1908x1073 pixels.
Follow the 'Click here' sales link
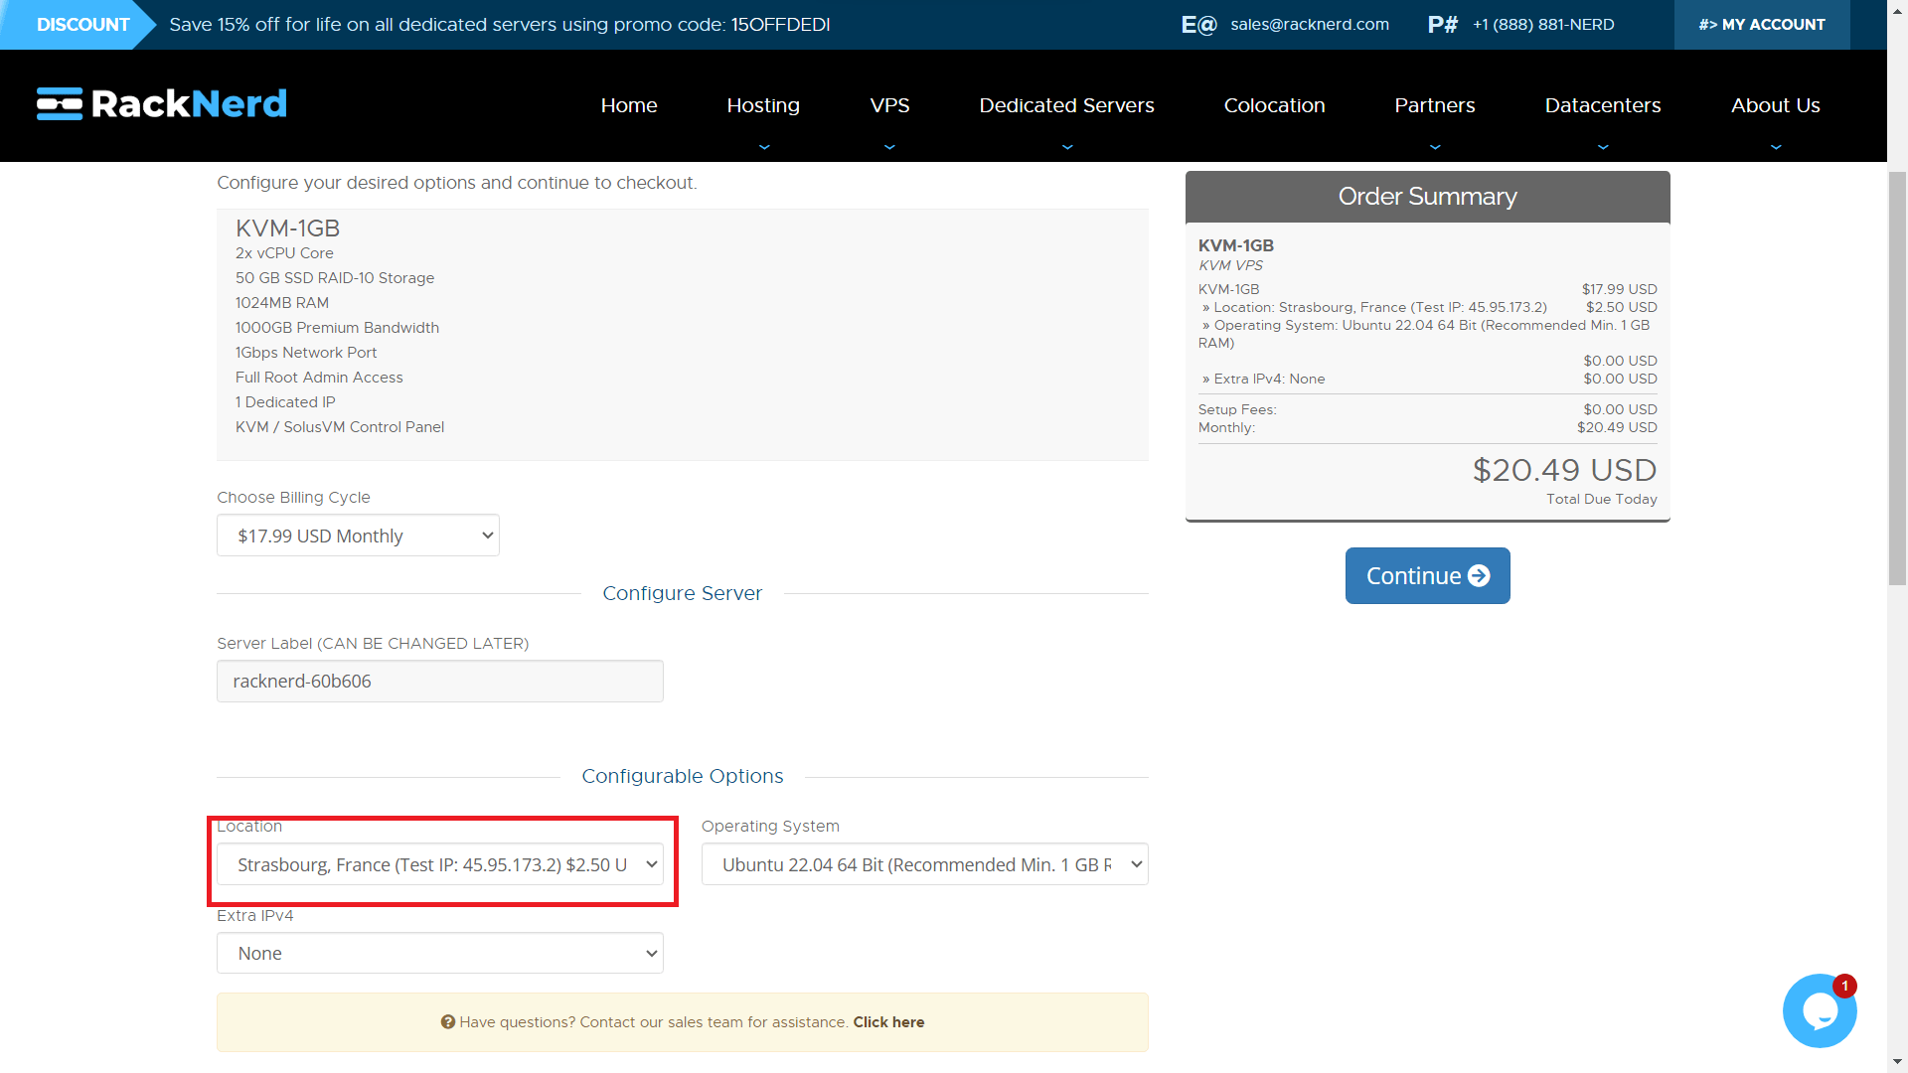click(x=888, y=1022)
